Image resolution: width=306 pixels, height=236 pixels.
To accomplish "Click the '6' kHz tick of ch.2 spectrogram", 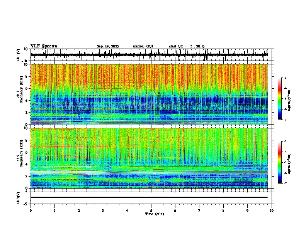I will pos(27,152).
